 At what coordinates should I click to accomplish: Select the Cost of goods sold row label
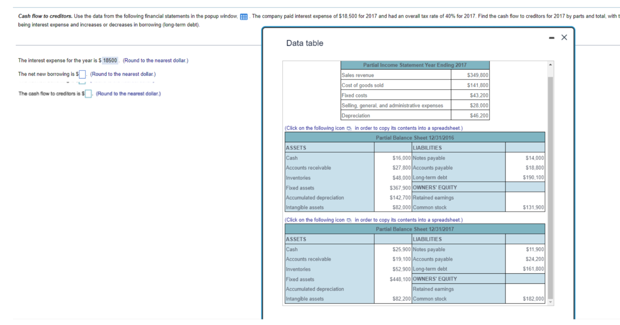363,85
